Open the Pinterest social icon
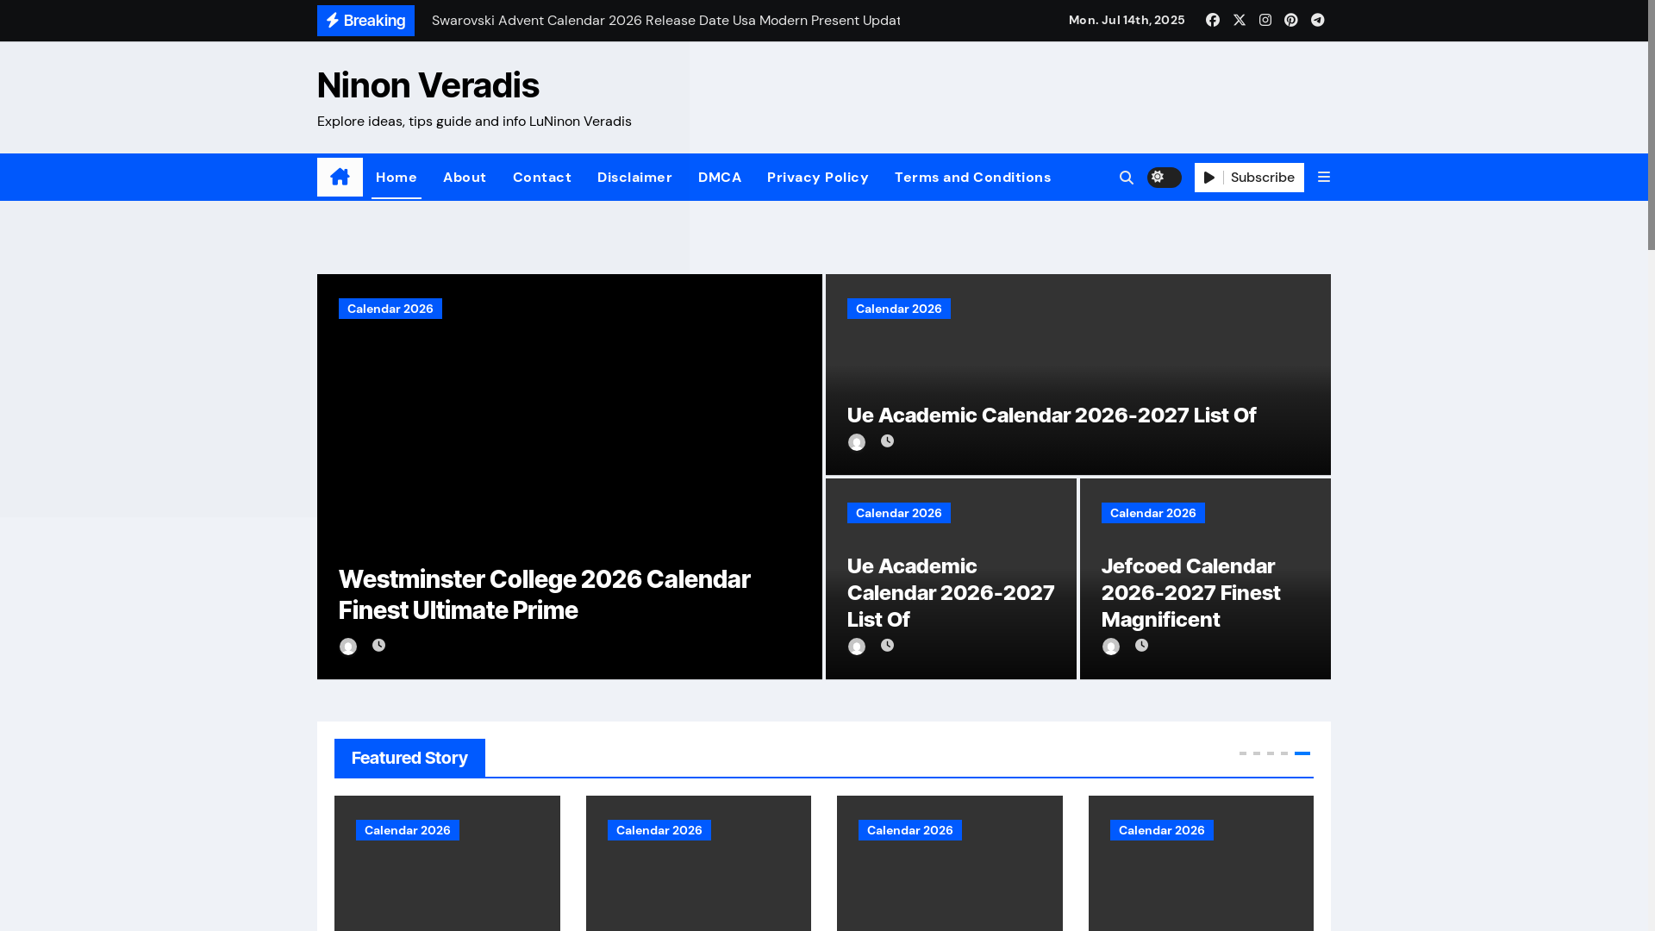Image resolution: width=1655 pixels, height=931 pixels. (x=1291, y=20)
